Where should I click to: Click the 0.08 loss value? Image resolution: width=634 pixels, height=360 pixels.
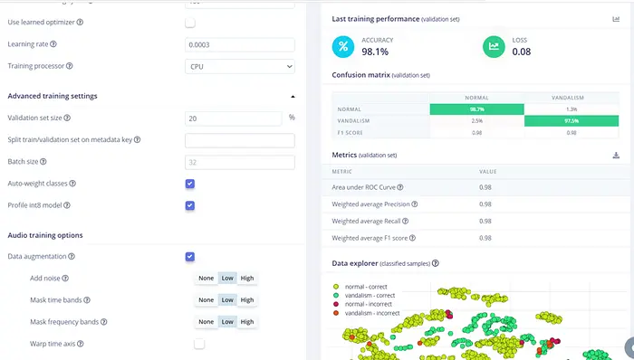(521, 52)
